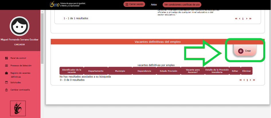The height and width of the screenshot is (118, 271).
Task: Go to previous page in top results pager
Action: [x=239, y=19]
